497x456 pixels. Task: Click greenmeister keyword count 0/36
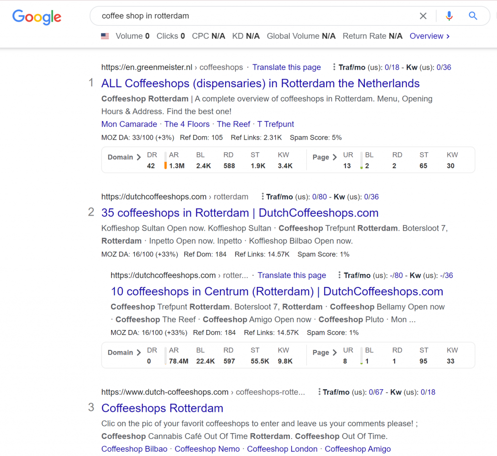444,67
